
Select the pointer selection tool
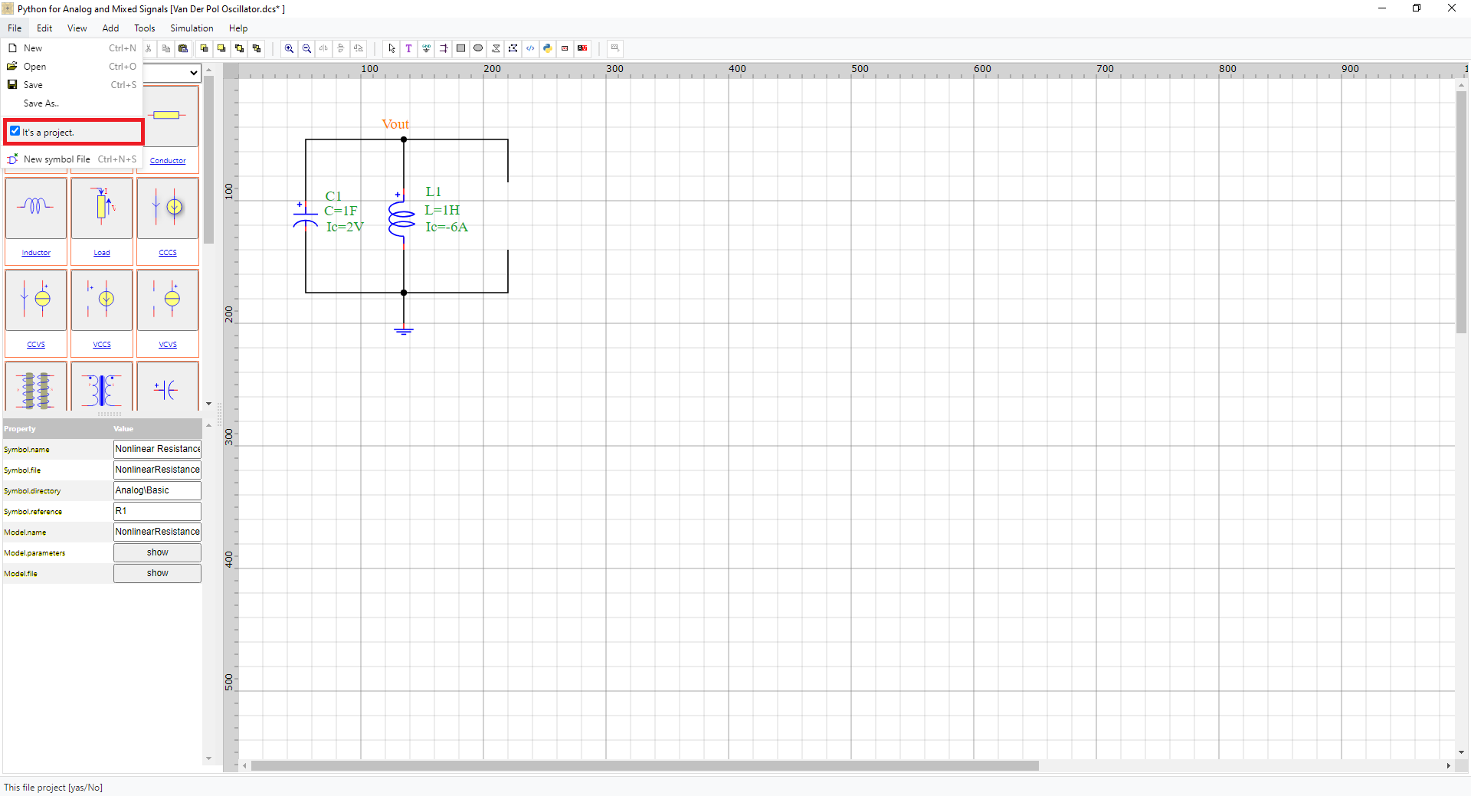pyautogui.click(x=392, y=48)
